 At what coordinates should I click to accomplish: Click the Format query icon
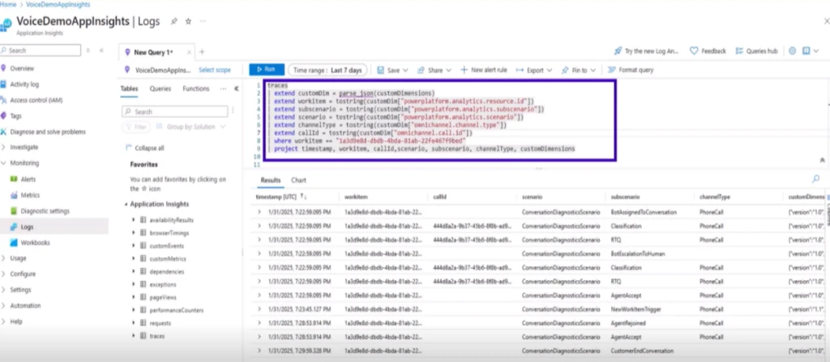coord(612,70)
